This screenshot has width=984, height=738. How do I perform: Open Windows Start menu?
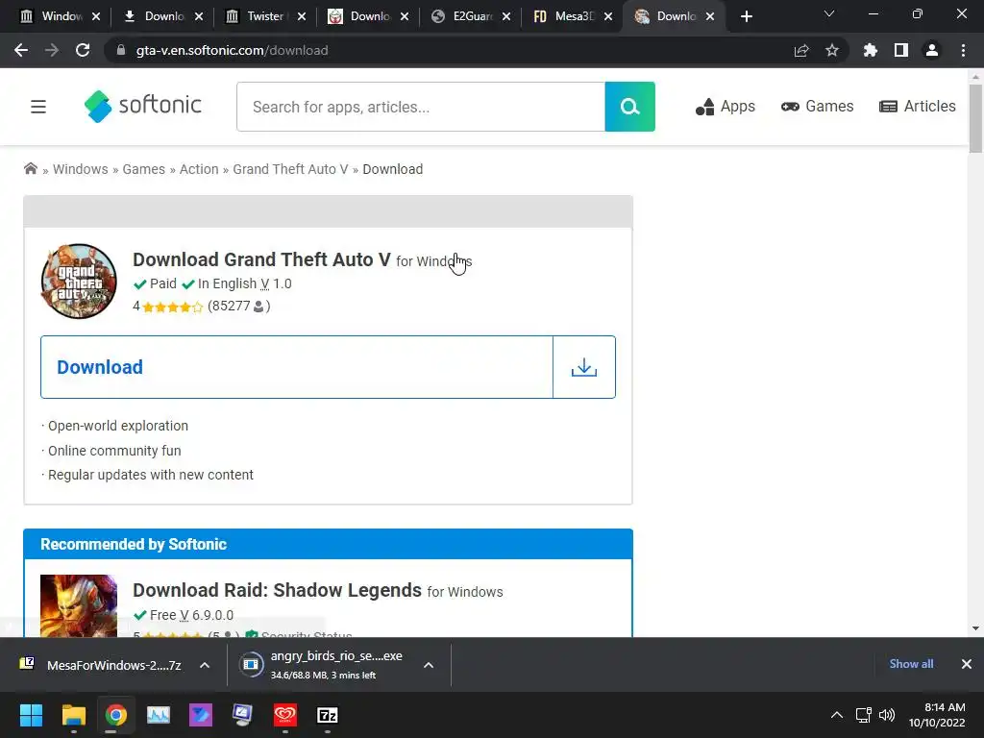[31, 715]
